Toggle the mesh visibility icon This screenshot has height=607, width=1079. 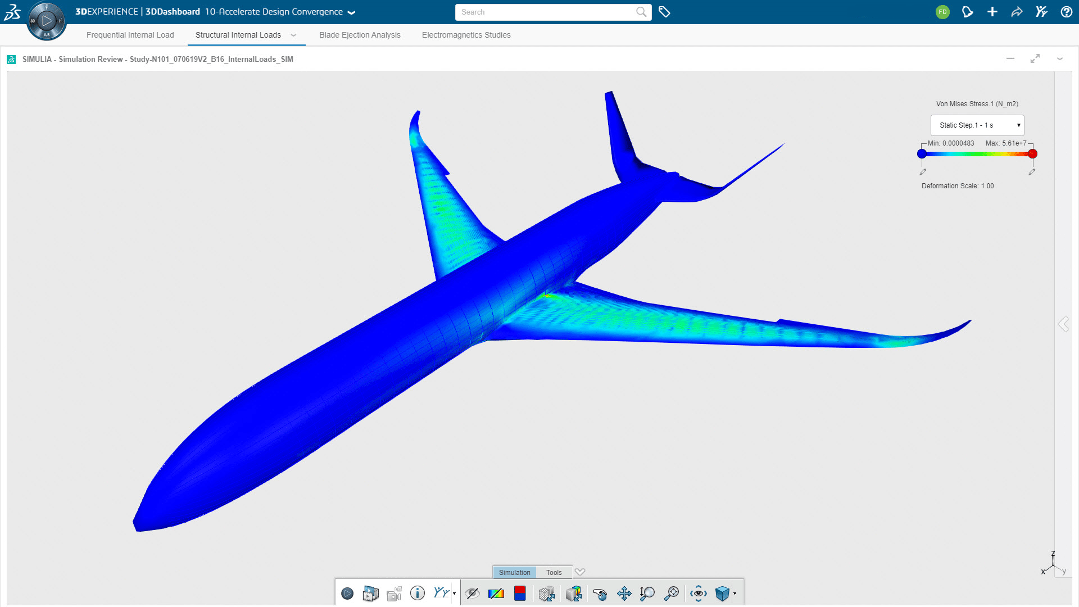click(548, 593)
